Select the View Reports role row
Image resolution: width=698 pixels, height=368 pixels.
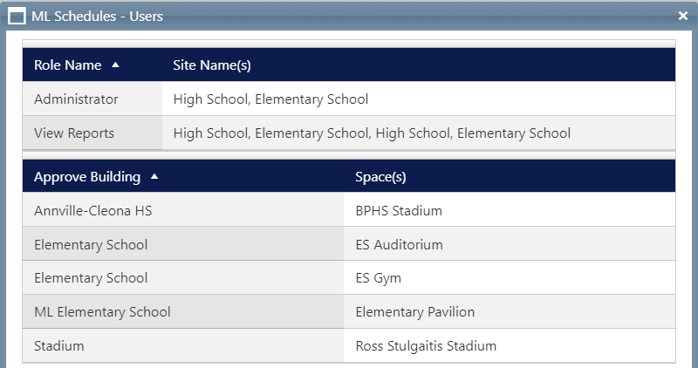pos(349,133)
